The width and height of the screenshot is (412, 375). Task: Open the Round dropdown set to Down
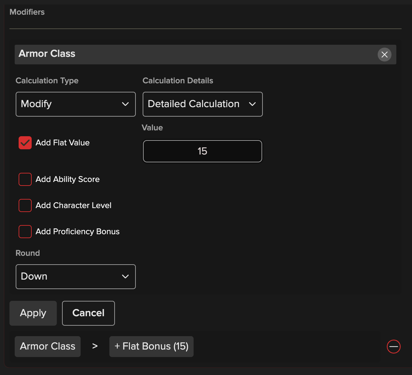[x=75, y=277]
